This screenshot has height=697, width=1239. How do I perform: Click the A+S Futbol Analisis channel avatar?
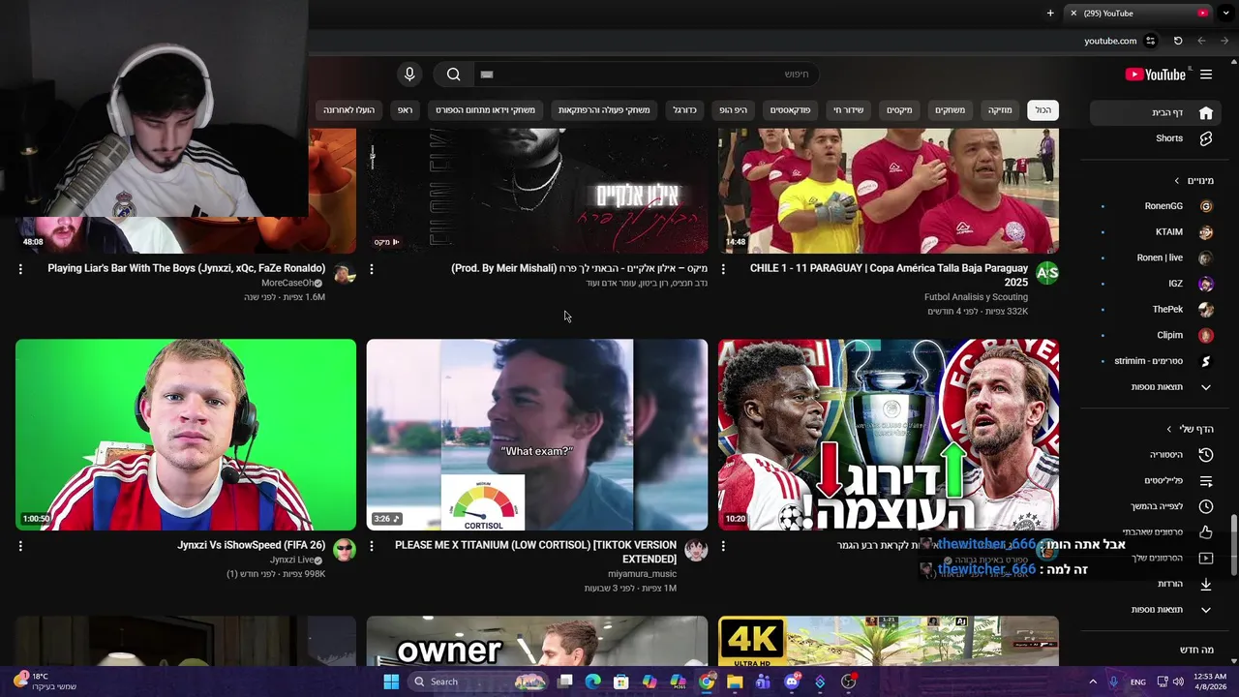1047,274
